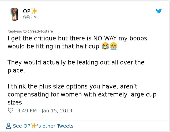Screen dimensions: 170x132
Task: Open the display name OP
Action: click(x=27, y=11)
